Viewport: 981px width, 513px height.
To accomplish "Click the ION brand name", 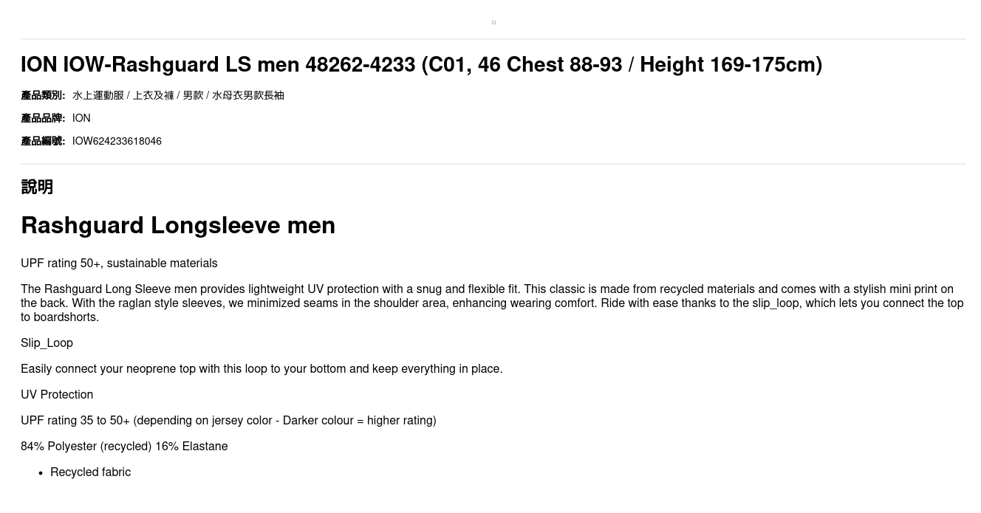I will pos(81,118).
